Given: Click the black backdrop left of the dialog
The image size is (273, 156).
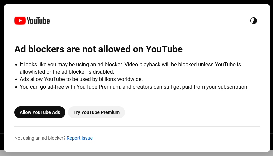Looking at the screenshot, I should click(x=2, y=70).
